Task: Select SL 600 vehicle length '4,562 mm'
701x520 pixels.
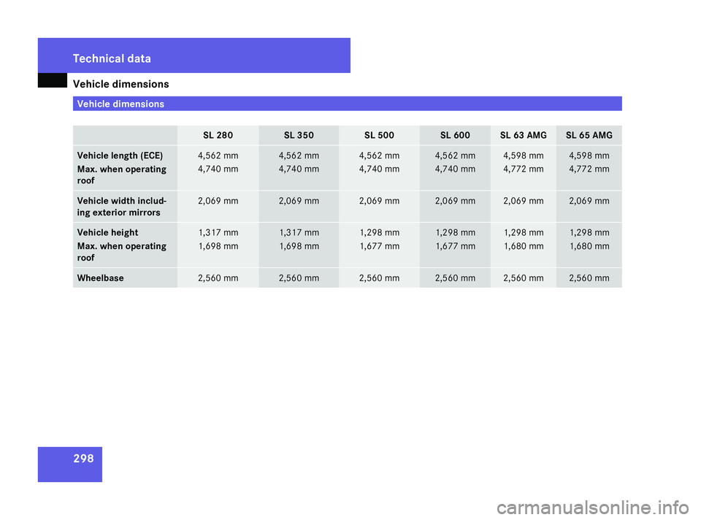Action: (x=455, y=156)
